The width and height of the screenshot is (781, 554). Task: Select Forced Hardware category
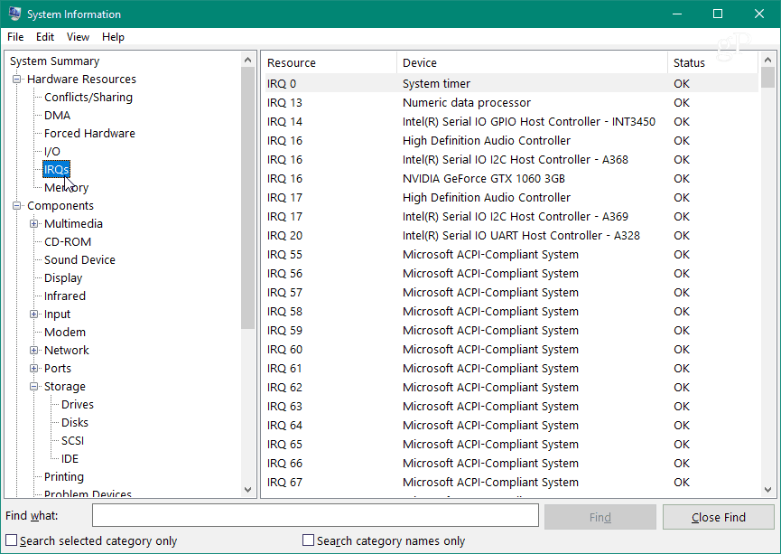click(89, 133)
